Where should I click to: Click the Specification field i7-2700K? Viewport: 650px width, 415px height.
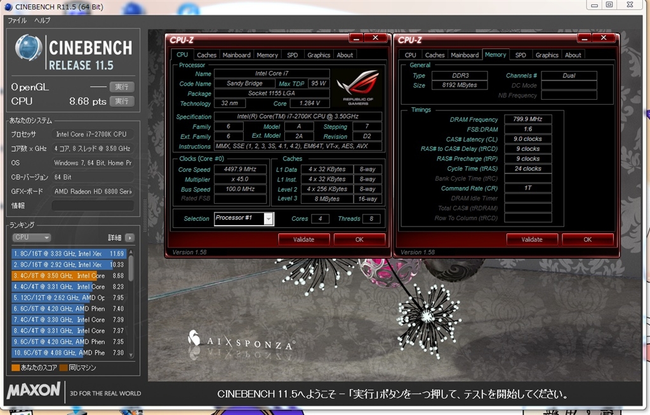tap(298, 117)
